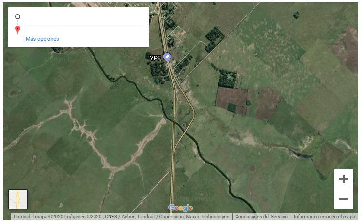Open Condiciones del Servicio link
Image resolution: width=363 pixels, height=224 pixels.
[261, 217]
